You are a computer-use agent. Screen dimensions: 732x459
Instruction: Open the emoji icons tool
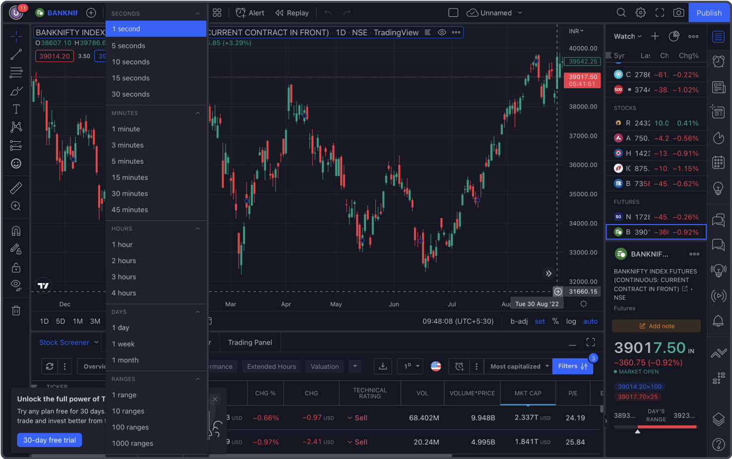(x=16, y=164)
